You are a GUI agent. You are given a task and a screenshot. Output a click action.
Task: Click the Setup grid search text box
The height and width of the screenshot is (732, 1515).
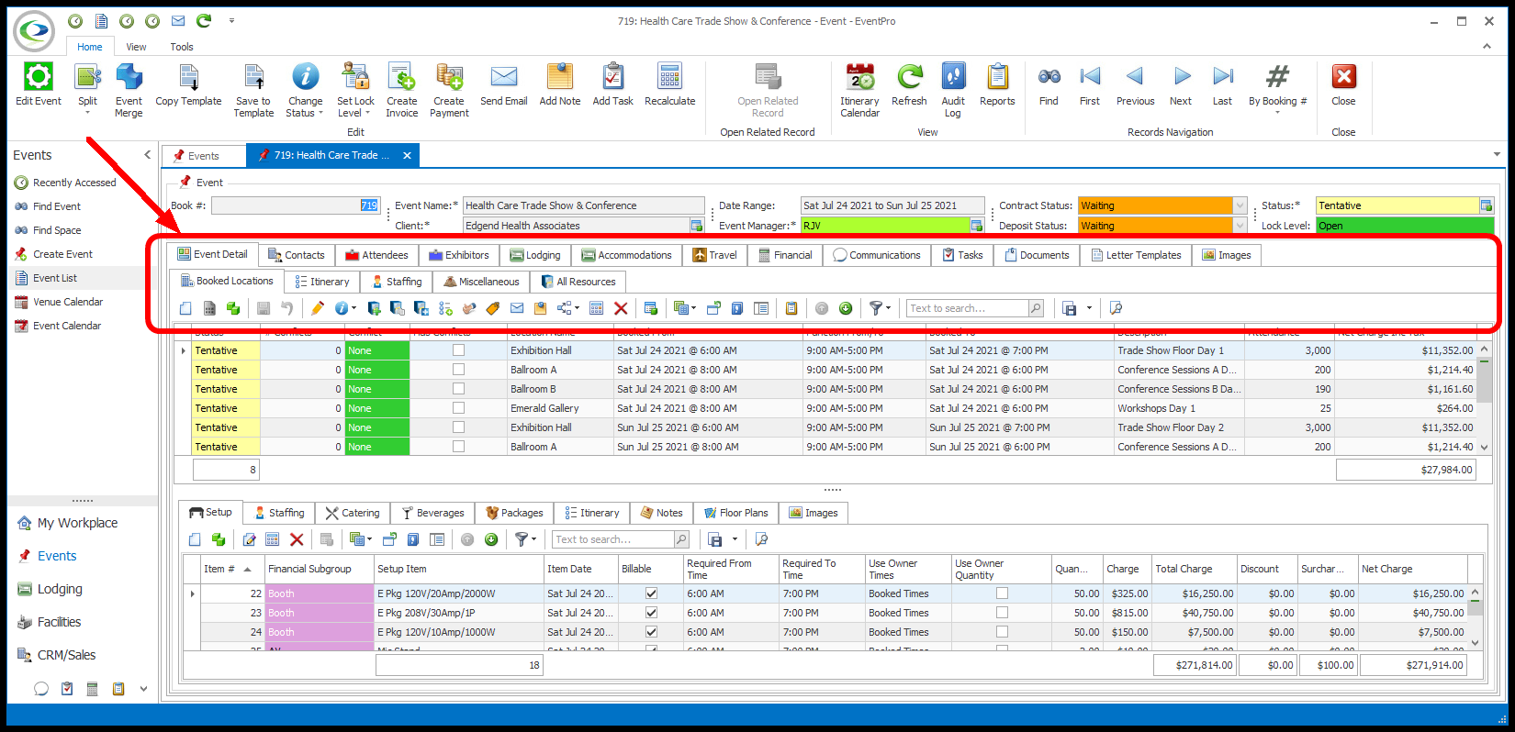pyautogui.click(x=612, y=539)
